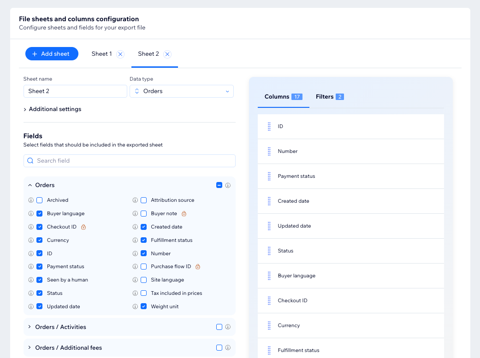Click drag handle for Buyer language column
Screen dimensions: 480x358
(x=269, y=276)
